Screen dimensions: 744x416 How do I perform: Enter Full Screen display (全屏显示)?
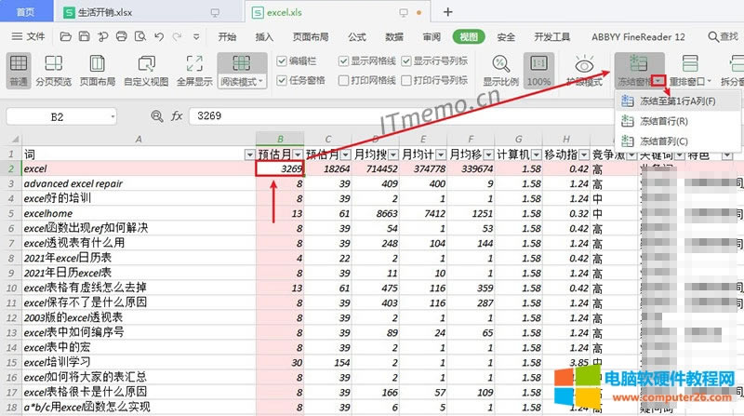(x=193, y=70)
